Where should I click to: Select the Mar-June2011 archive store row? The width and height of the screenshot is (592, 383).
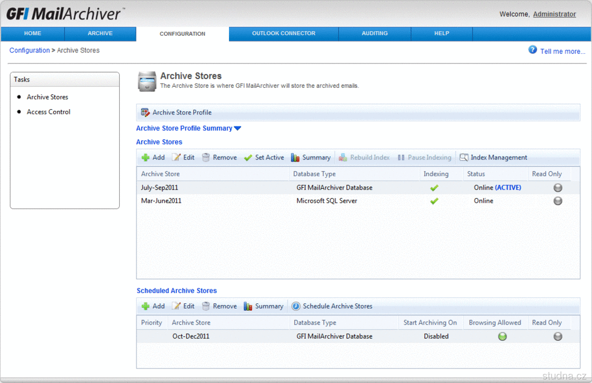coord(161,201)
